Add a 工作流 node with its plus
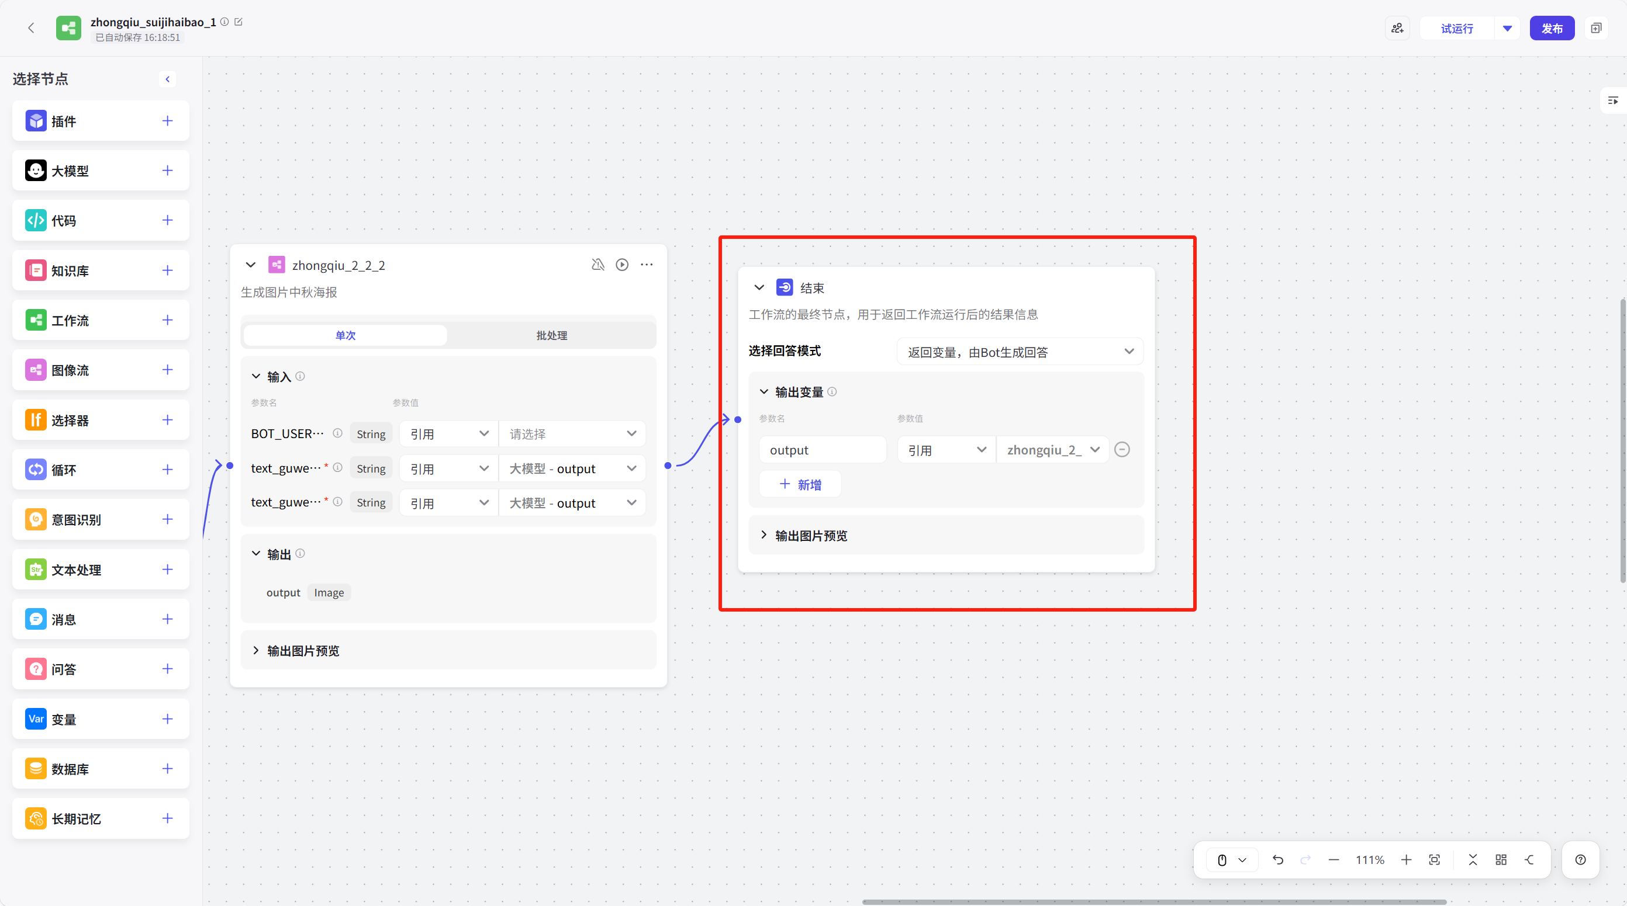 (167, 320)
